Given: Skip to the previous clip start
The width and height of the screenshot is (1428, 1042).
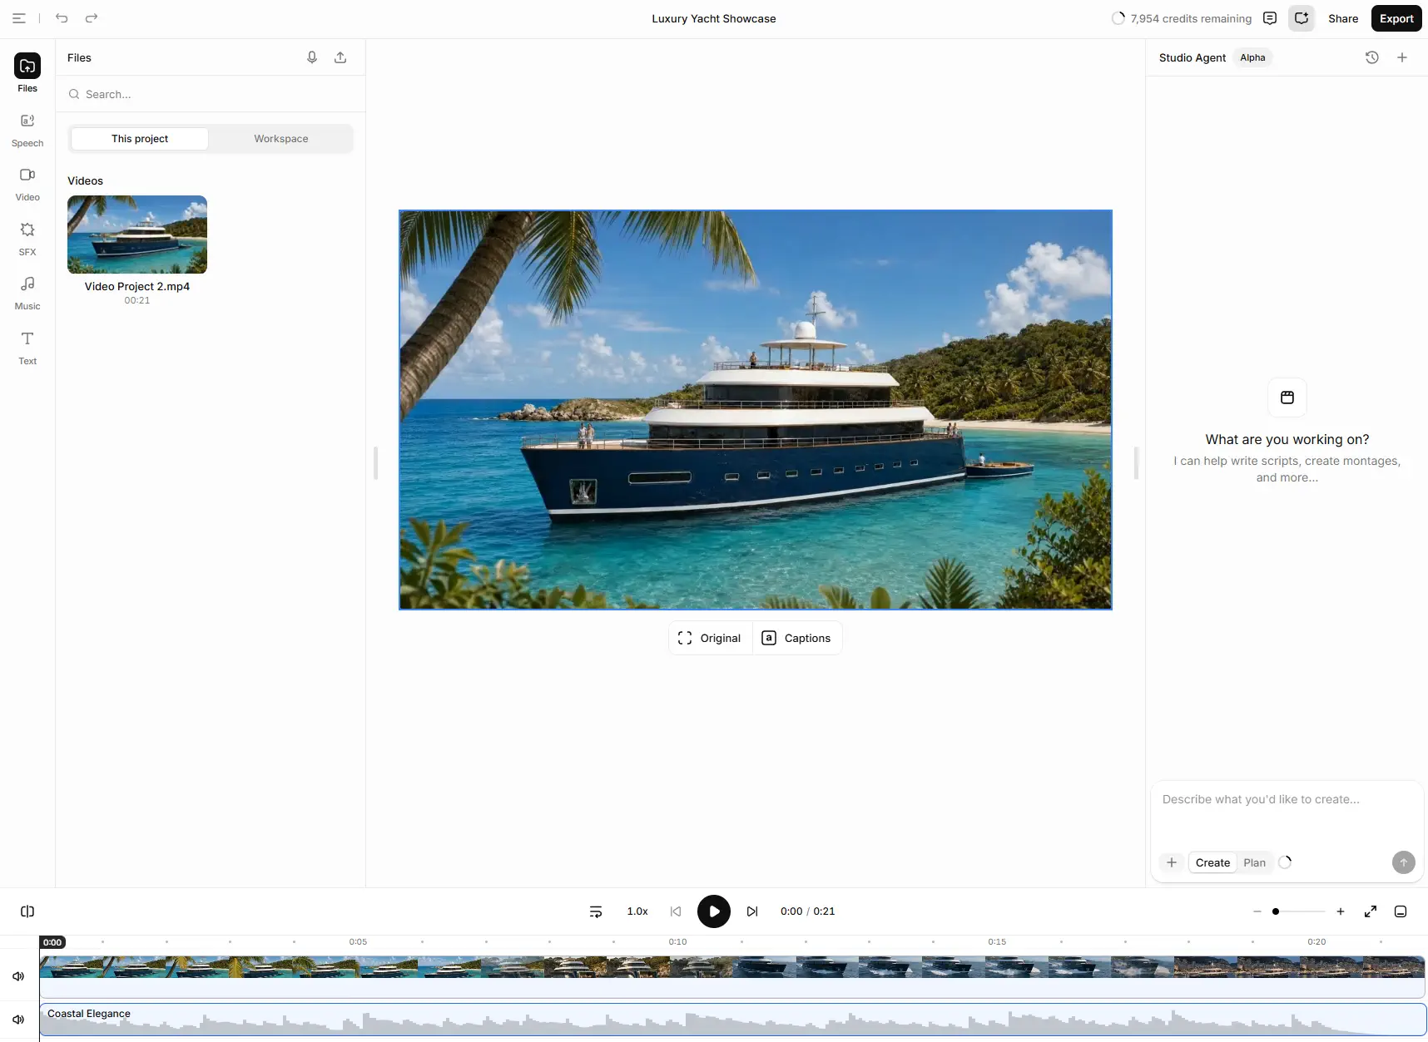Looking at the screenshot, I should (x=676, y=911).
